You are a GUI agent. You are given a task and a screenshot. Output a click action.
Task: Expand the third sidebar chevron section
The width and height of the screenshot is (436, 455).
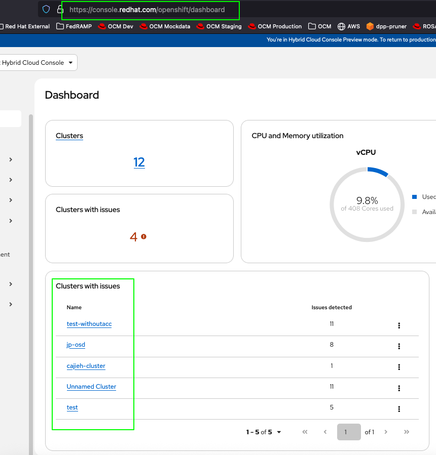(11, 200)
